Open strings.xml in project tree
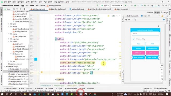Viewport: 171px width, 96px height. [19, 51]
